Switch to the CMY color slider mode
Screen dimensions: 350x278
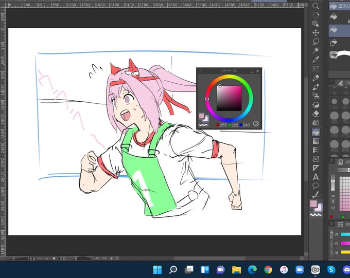pyautogui.click(x=331, y=253)
